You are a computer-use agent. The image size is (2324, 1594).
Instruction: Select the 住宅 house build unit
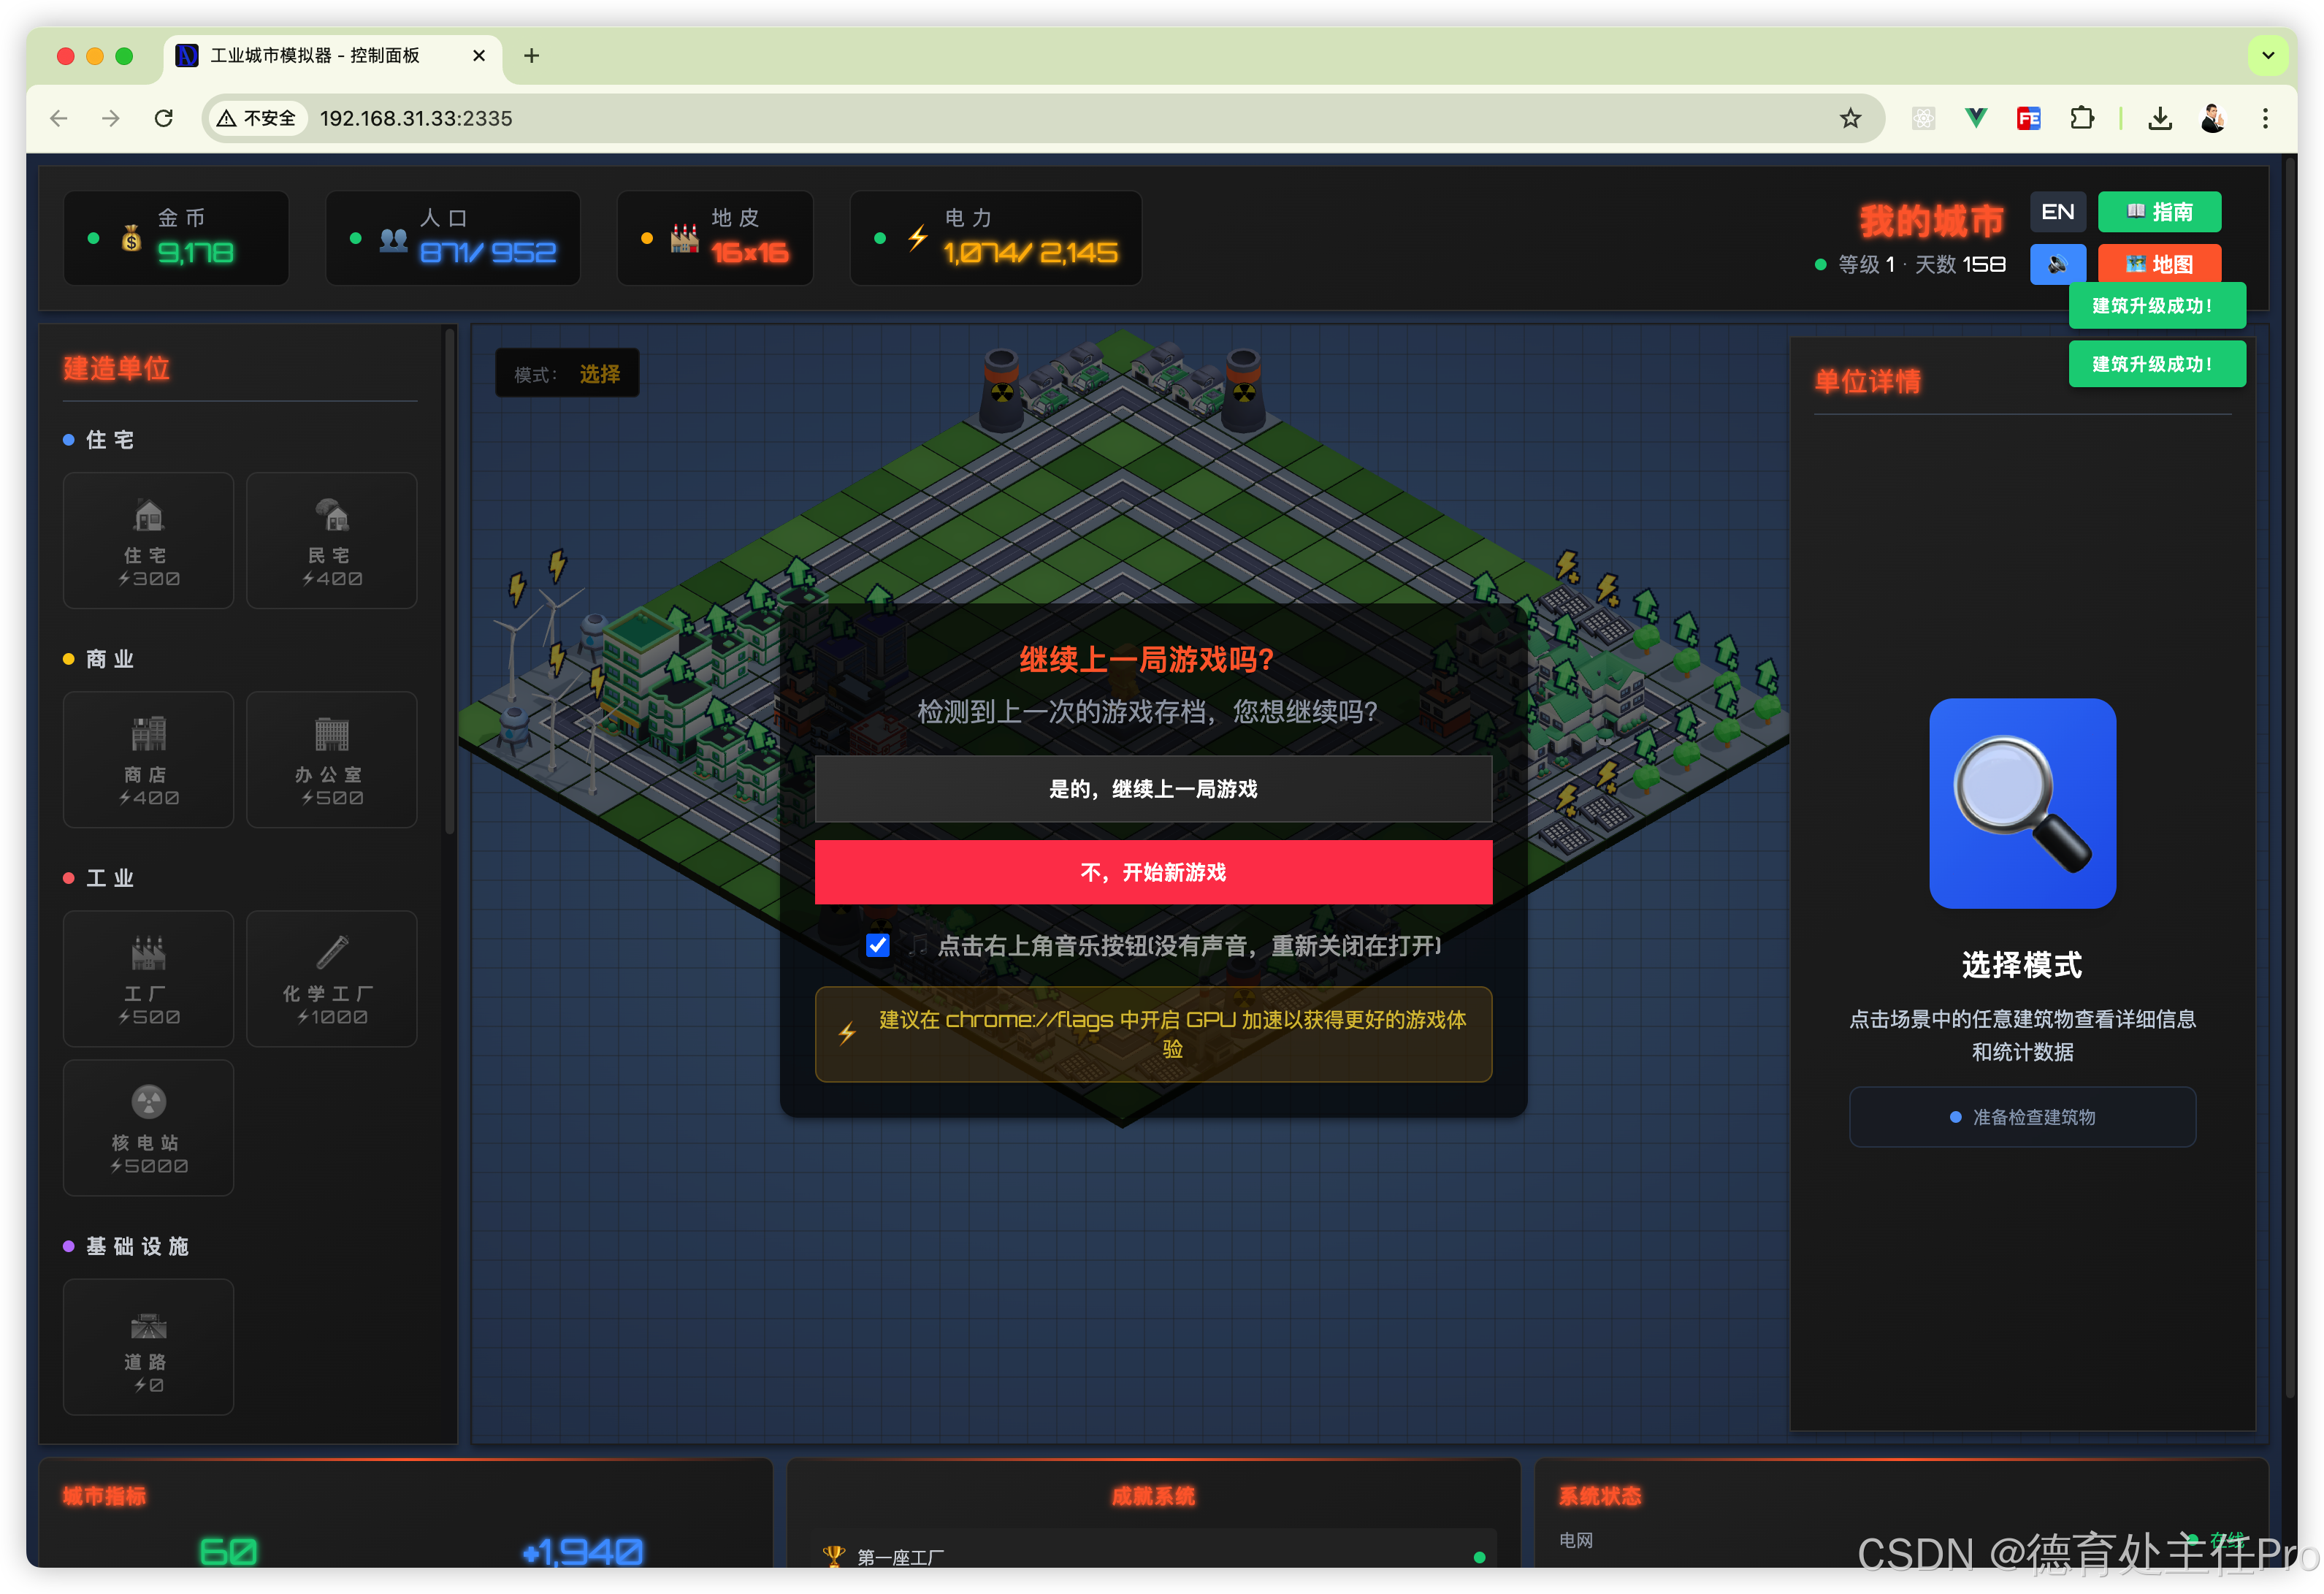tap(148, 540)
